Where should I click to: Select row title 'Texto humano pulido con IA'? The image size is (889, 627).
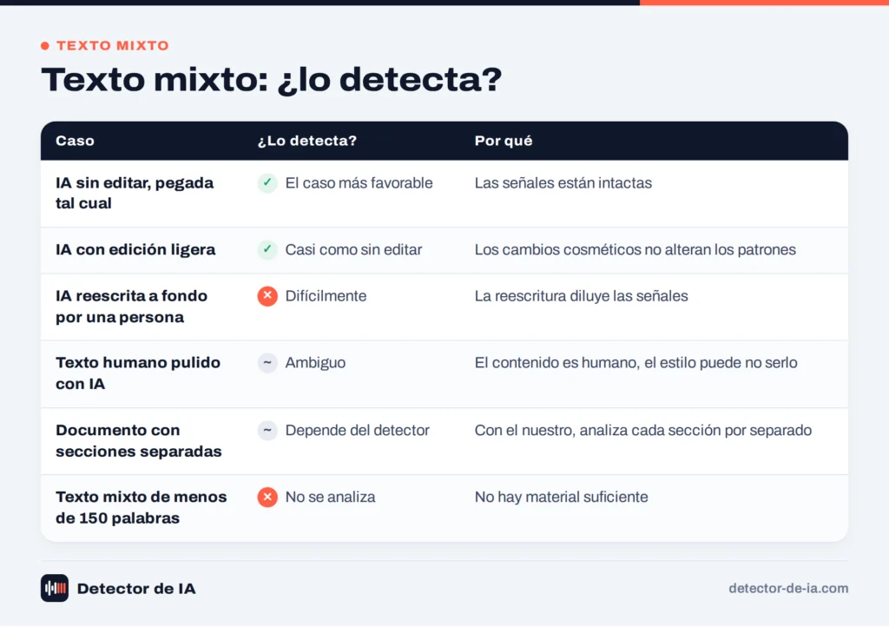click(x=138, y=373)
